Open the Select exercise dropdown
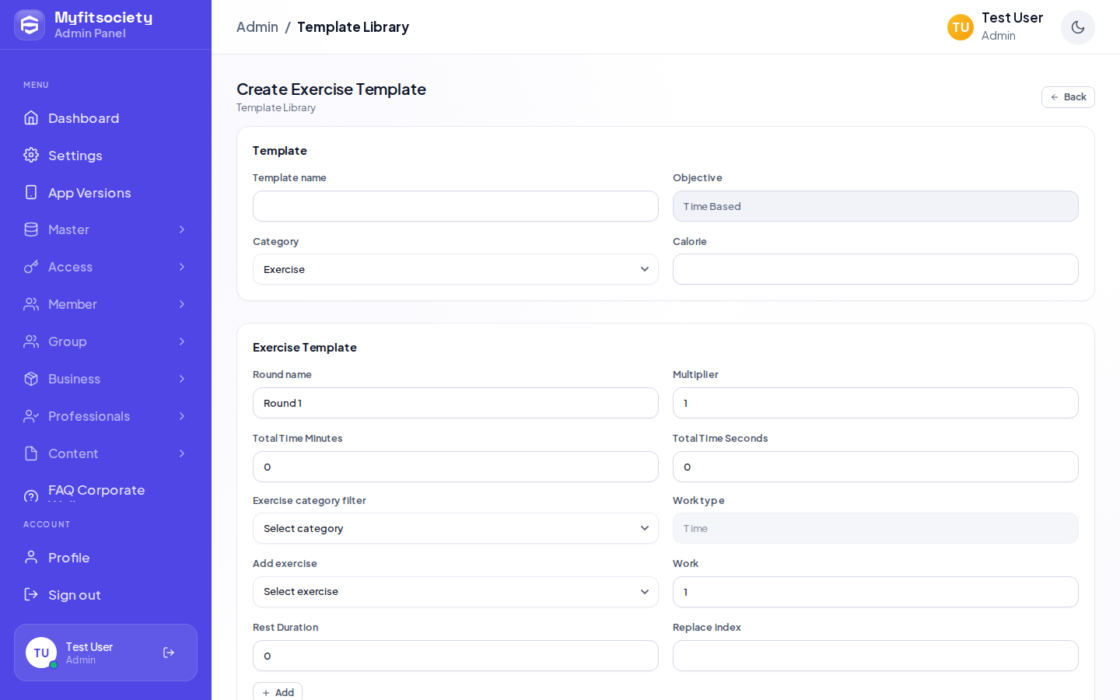This screenshot has height=700, width=1120. 456,592
